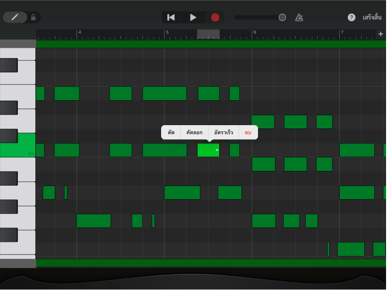Open the help question mark icon
Viewport: 387px width, 290px height.
[x=352, y=17]
